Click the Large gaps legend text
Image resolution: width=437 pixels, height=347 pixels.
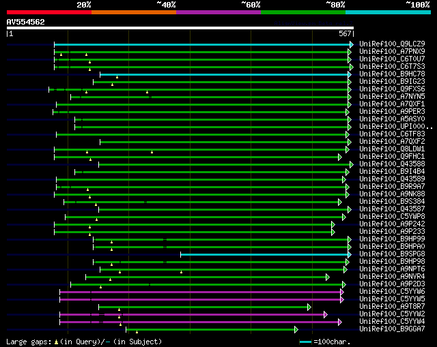84,342
